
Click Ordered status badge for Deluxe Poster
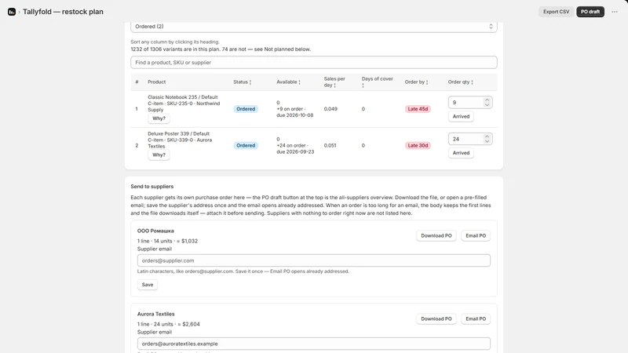coord(246,145)
